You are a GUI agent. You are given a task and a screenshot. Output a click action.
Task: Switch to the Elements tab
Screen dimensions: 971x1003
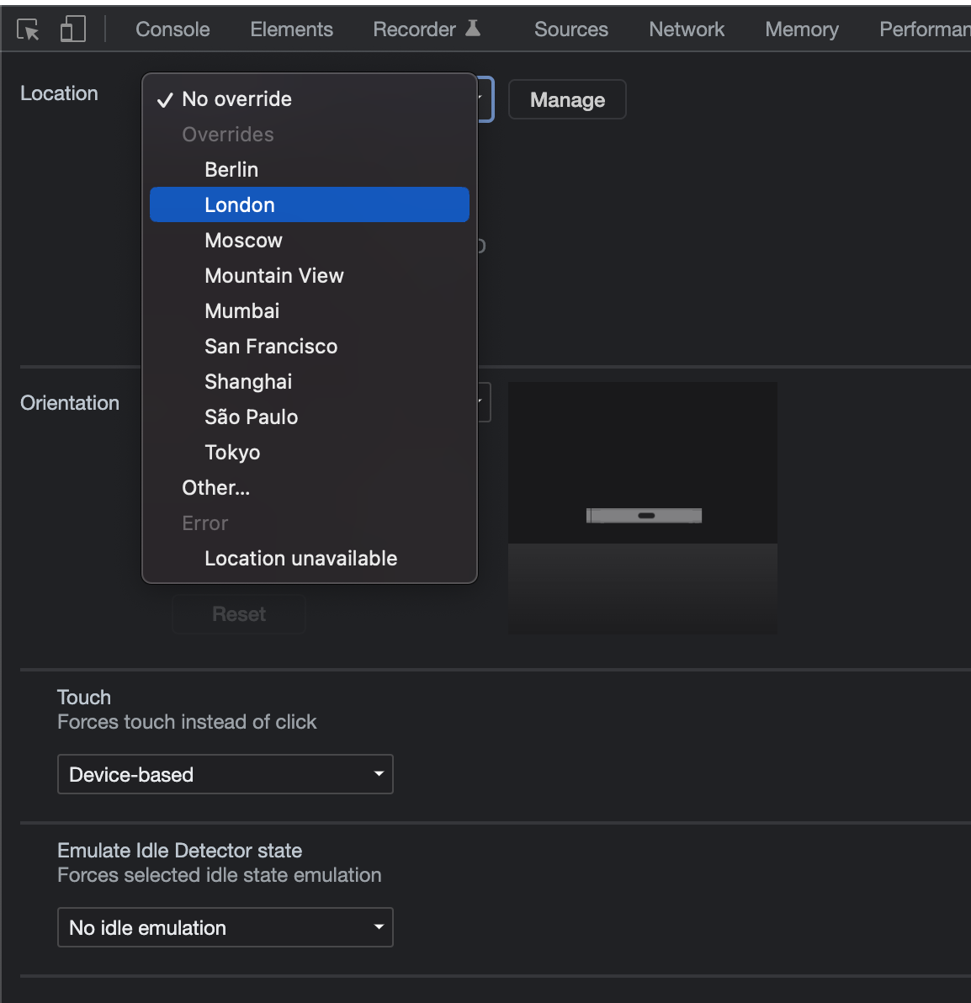point(291,29)
